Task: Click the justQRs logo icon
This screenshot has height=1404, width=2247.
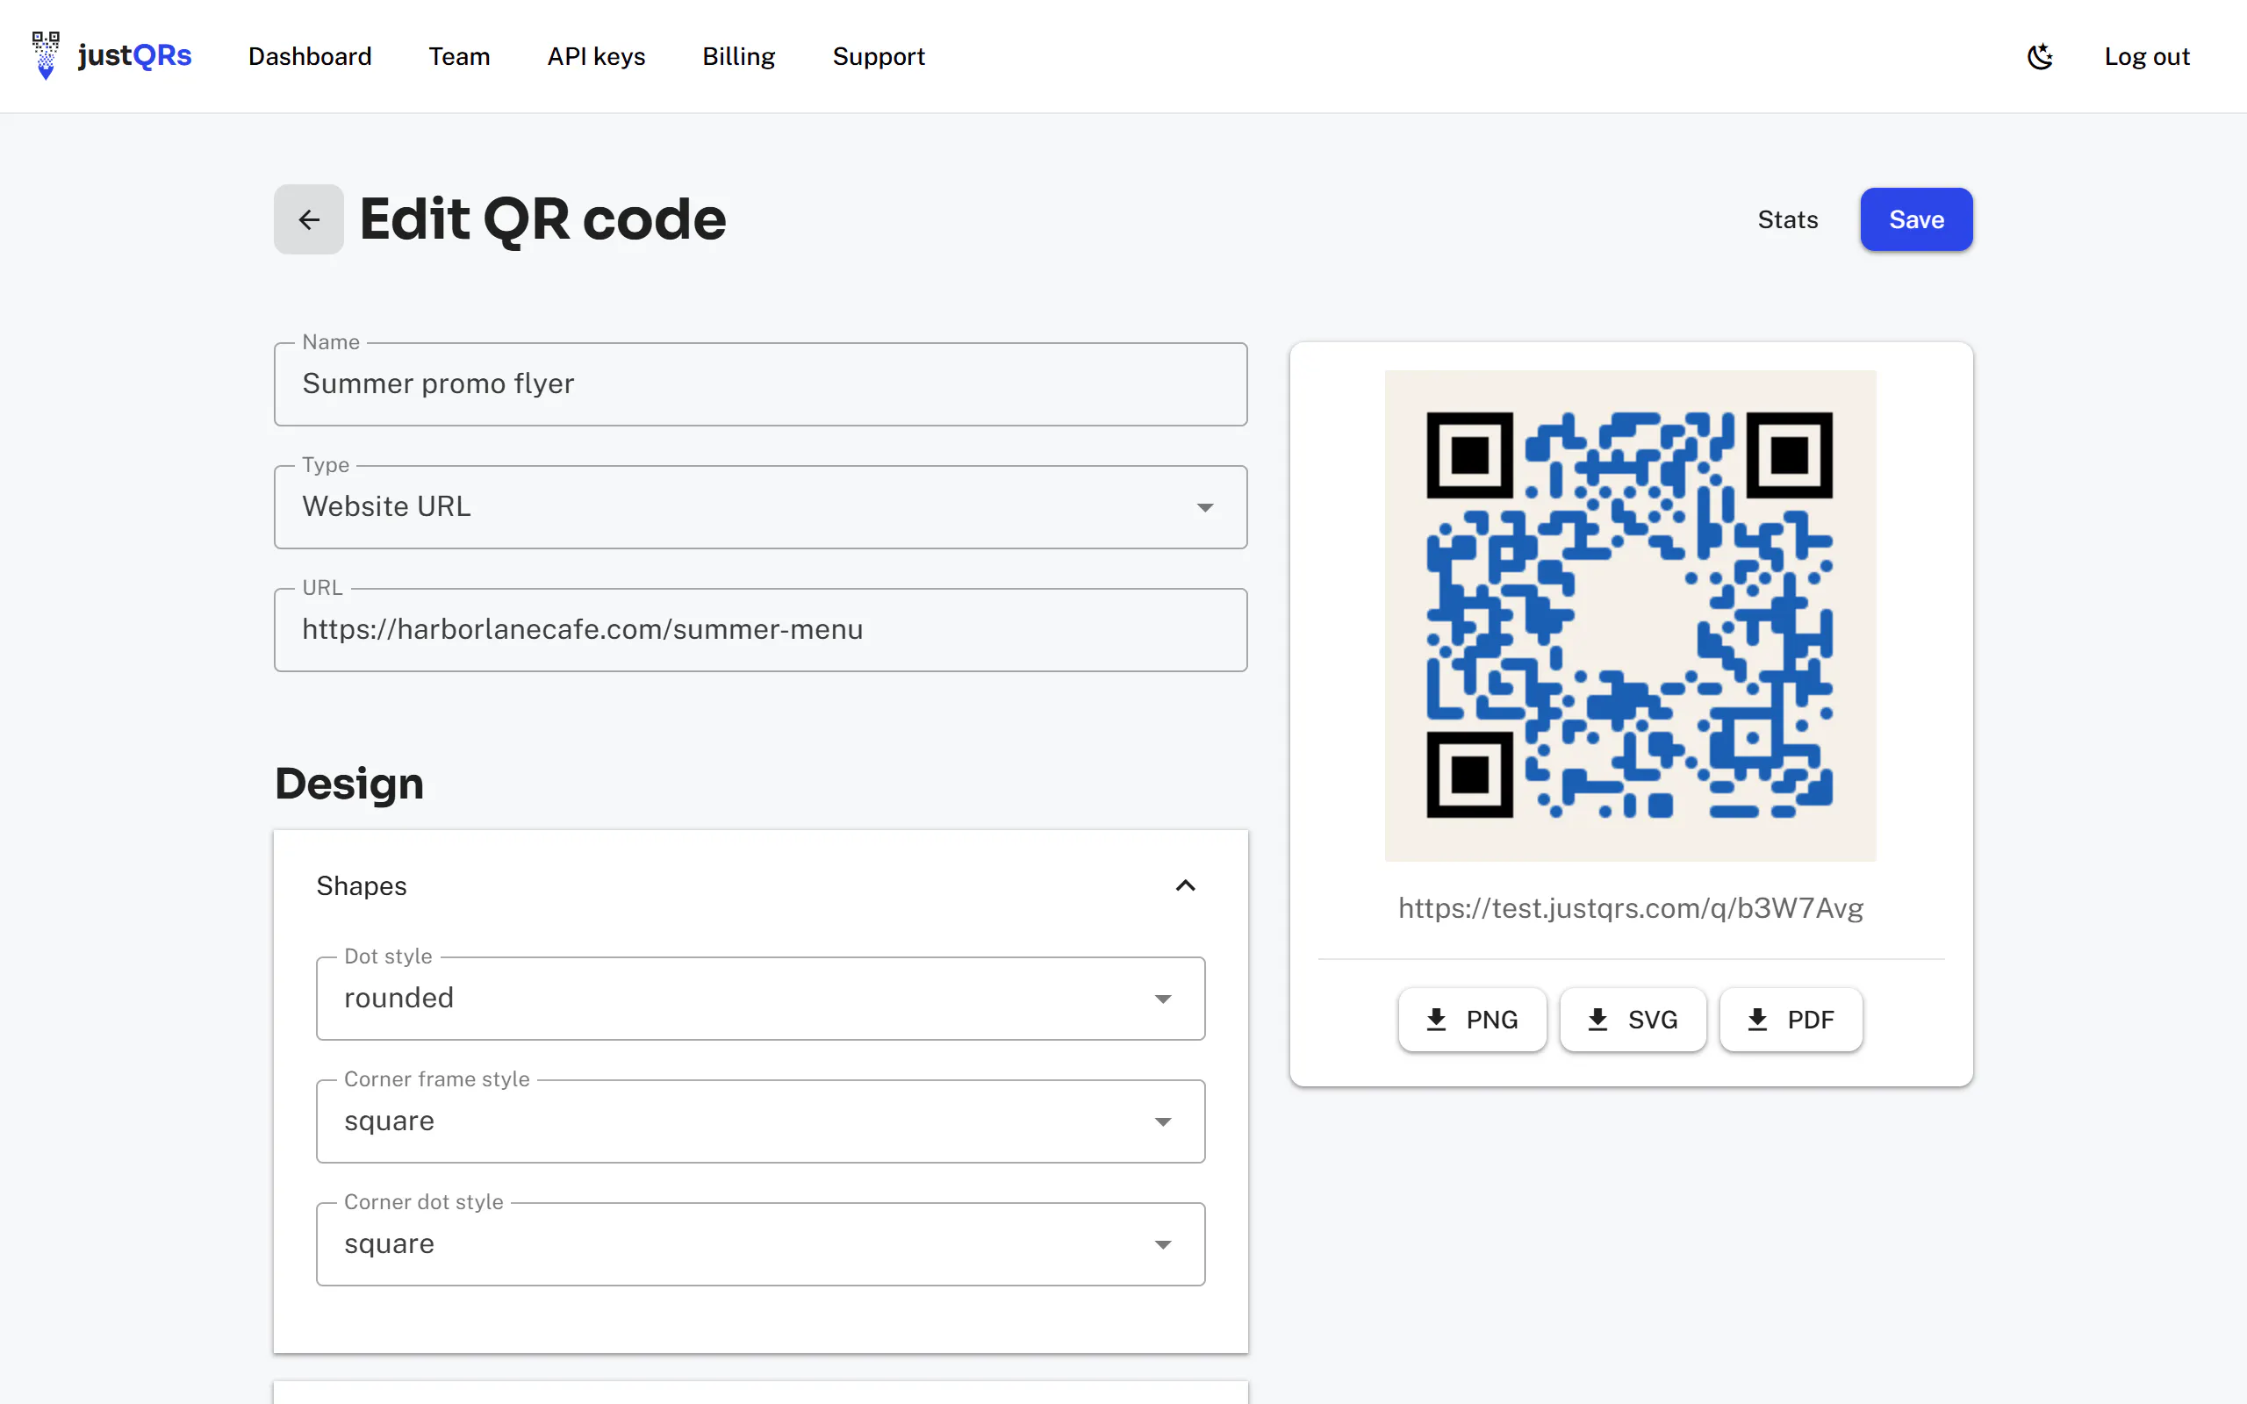Action: point(46,55)
